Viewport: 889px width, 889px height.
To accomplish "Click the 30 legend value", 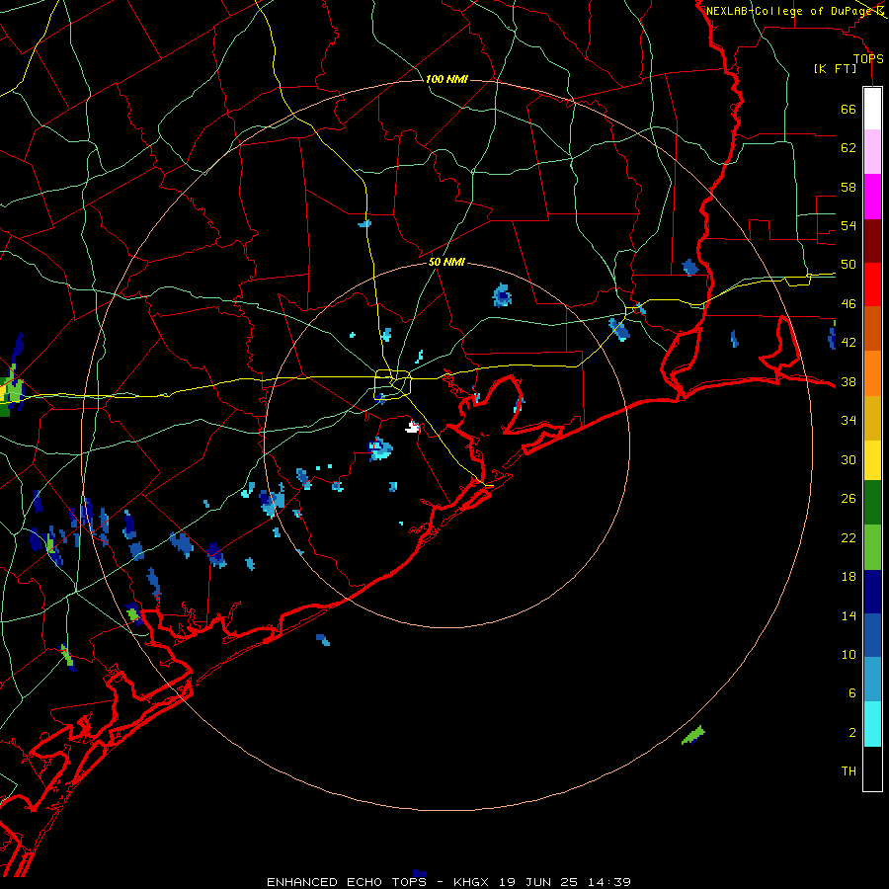I will click(x=849, y=459).
